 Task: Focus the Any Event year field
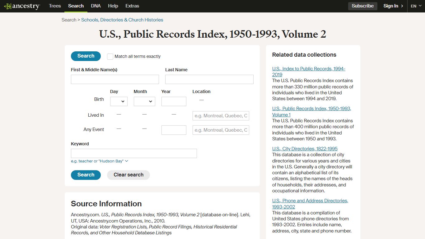click(x=174, y=130)
